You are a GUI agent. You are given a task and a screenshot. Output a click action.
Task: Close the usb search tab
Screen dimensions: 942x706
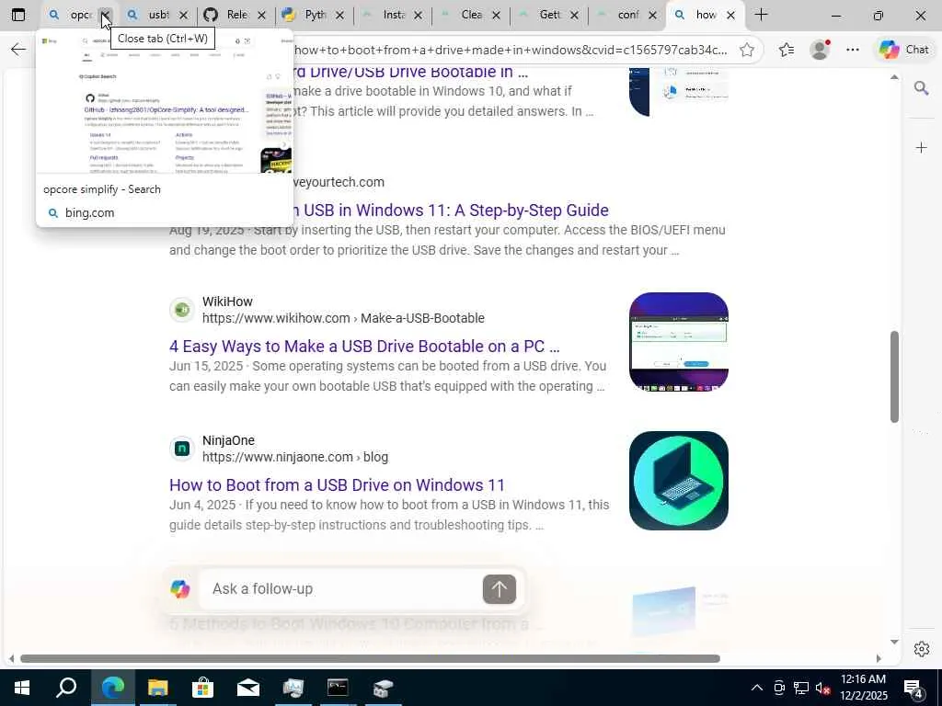pyautogui.click(x=184, y=15)
